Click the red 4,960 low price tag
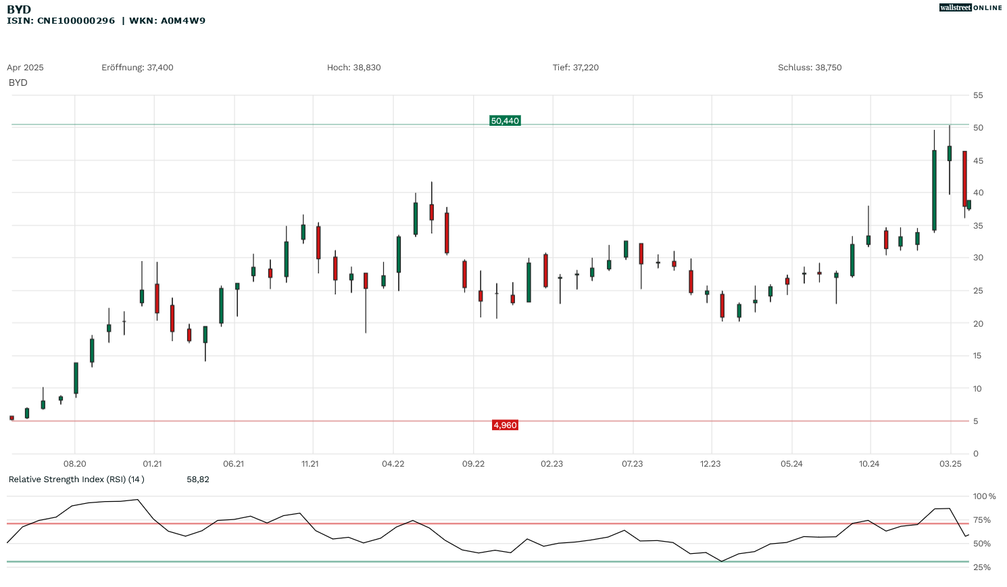Image resolution: width=1007 pixels, height=587 pixels. click(x=505, y=425)
